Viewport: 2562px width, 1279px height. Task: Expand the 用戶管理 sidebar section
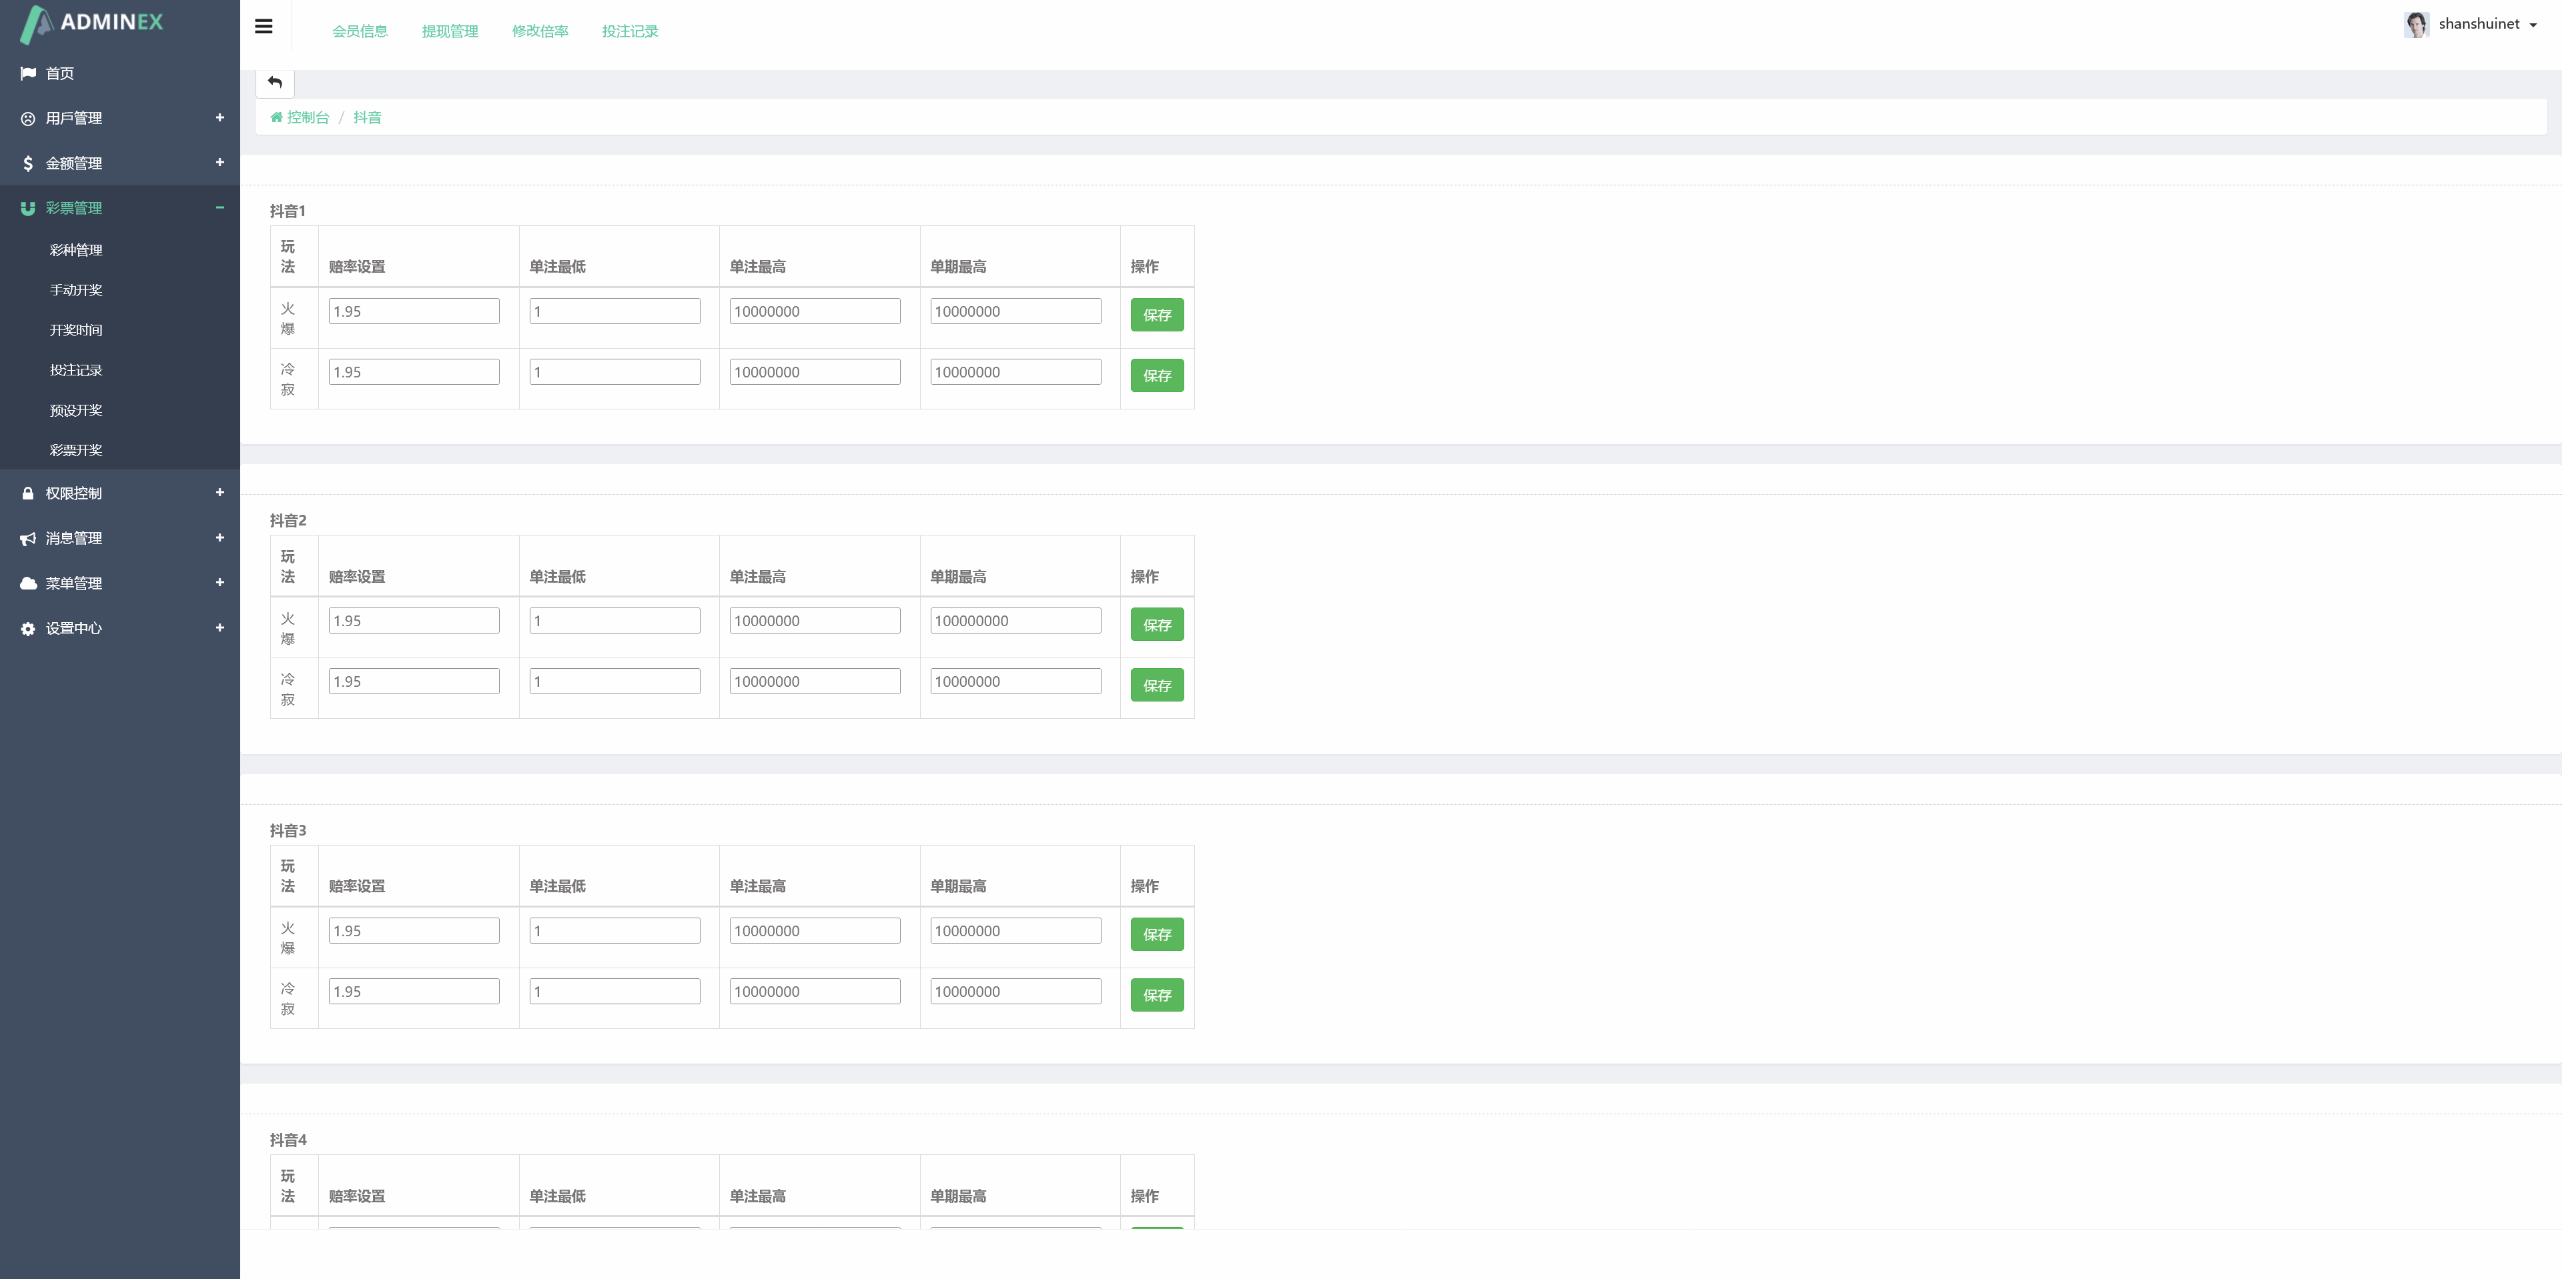(220, 117)
